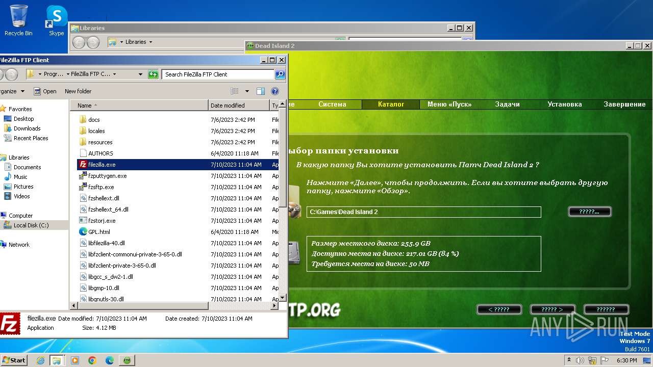
Task: Select the fzsftp.exe file icon
Action: pyautogui.click(x=83, y=187)
